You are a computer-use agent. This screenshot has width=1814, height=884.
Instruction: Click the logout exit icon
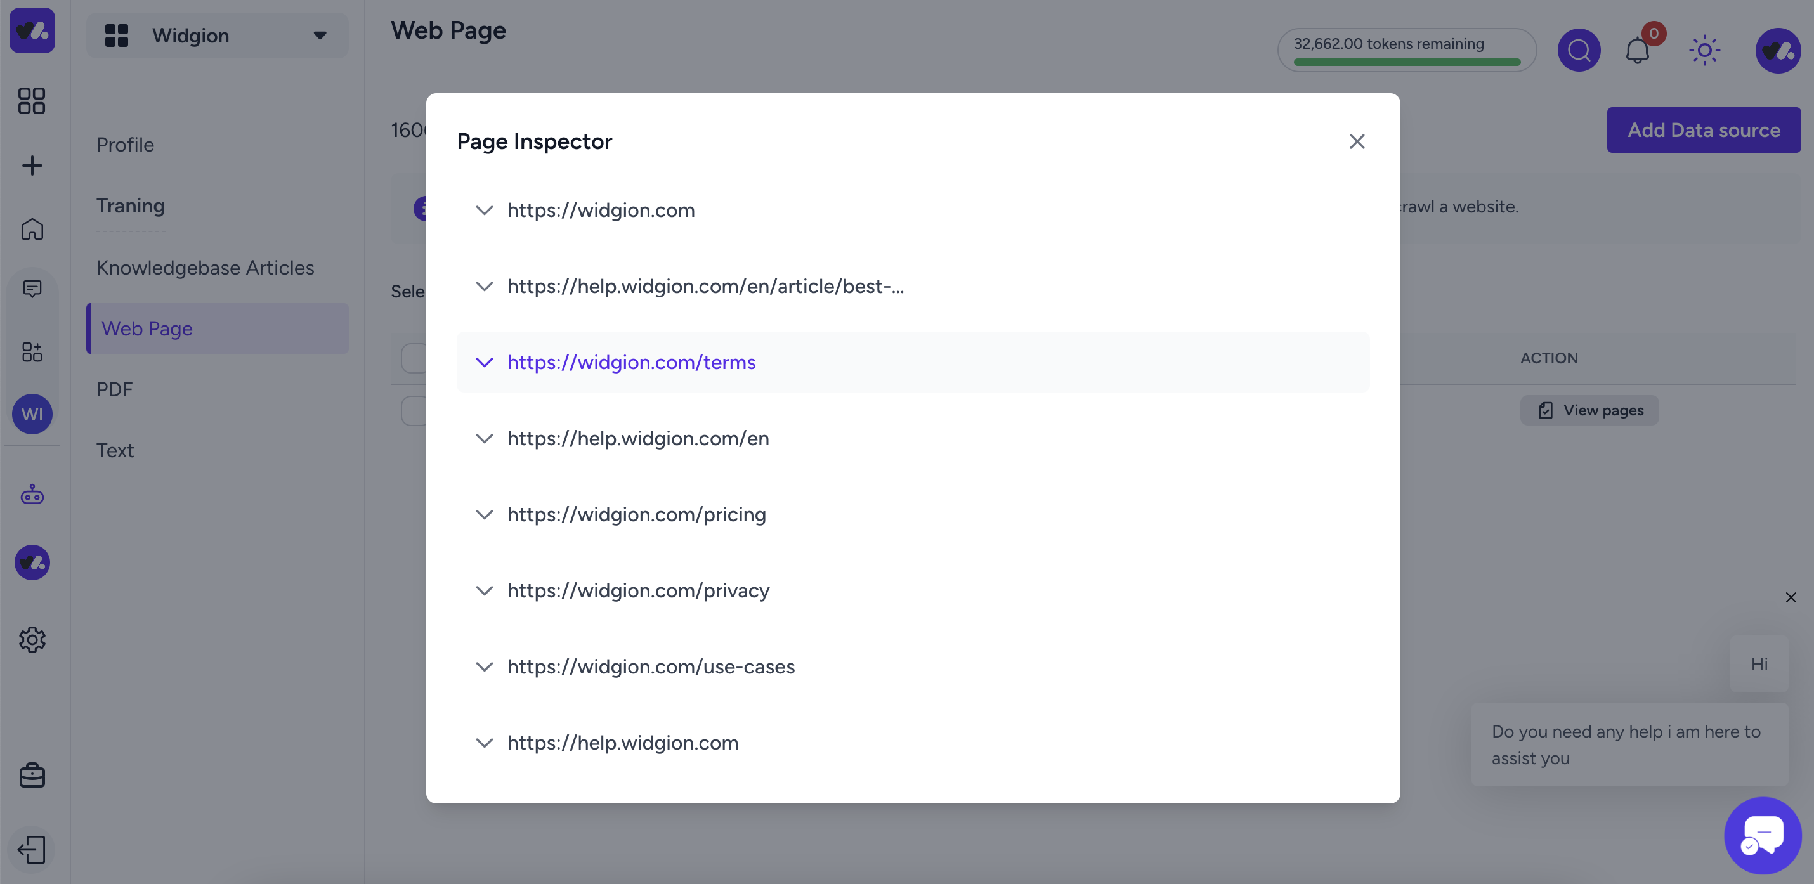tap(32, 850)
